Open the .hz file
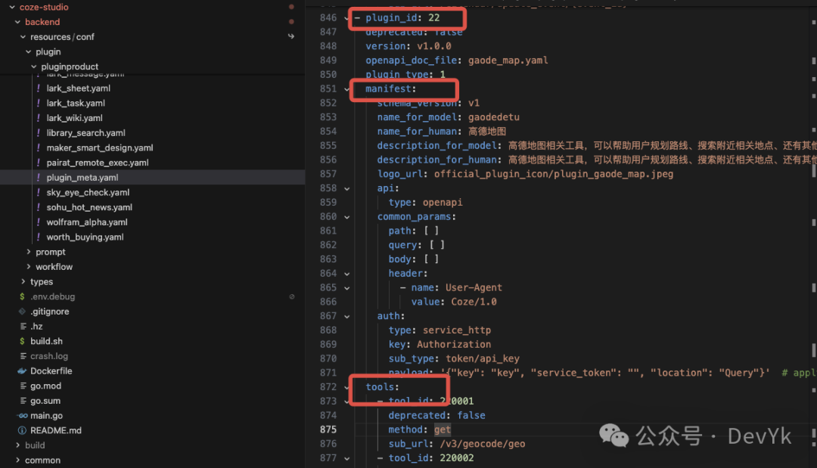This screenshot has width=817, height=468. click(x=36, y=327)
